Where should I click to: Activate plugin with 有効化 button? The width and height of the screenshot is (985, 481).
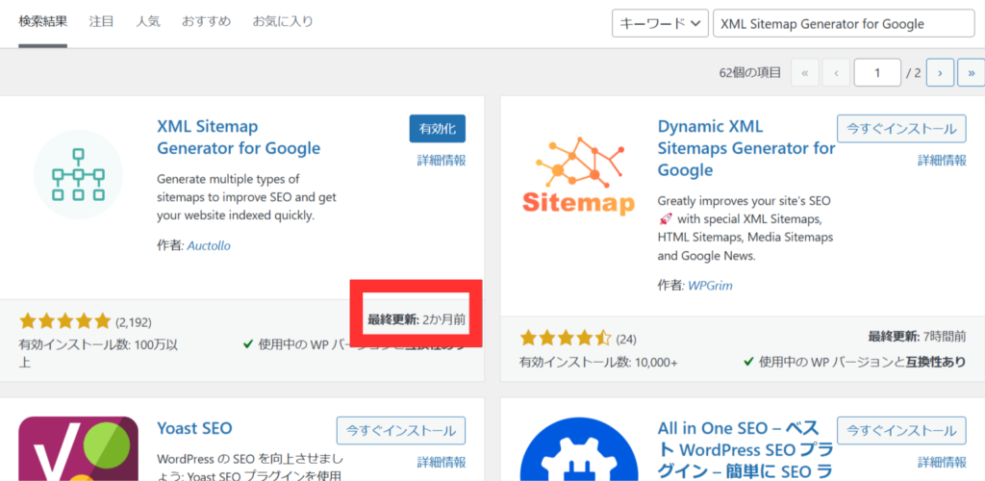point(438,129)
